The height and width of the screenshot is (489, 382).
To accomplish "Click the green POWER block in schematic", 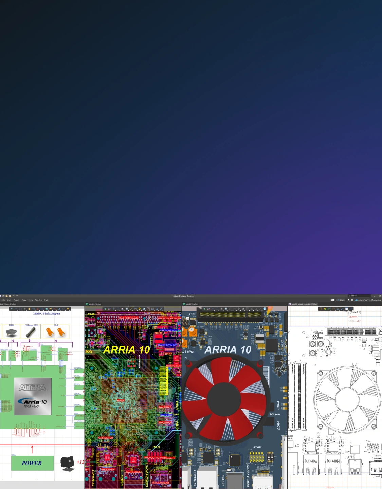I will tap(32, 463).
